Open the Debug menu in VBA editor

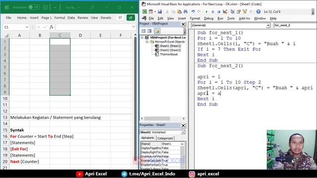209,18
